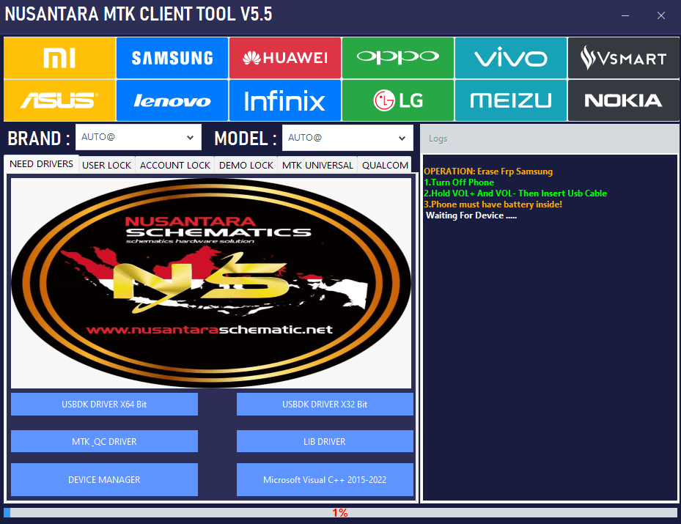Open the BRAND selection dropdown

[138, 137]
